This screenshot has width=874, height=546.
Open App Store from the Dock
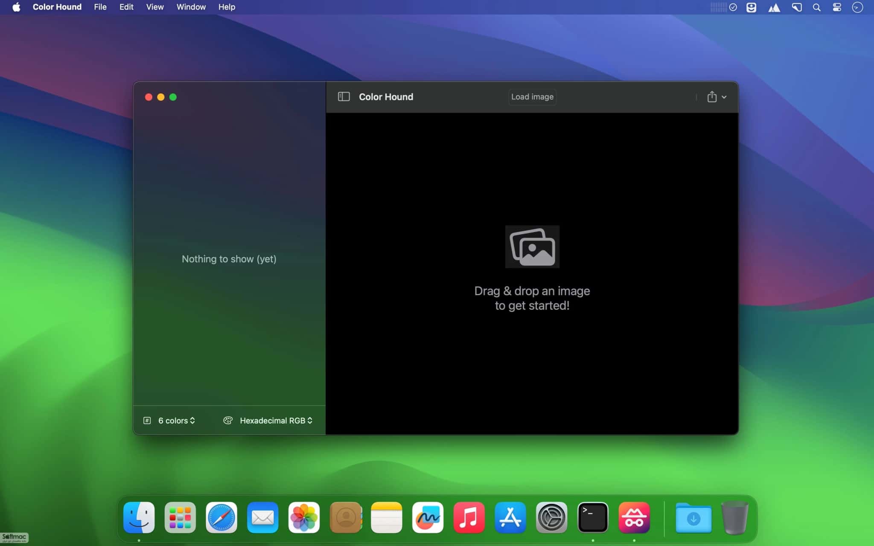(510, 517)
